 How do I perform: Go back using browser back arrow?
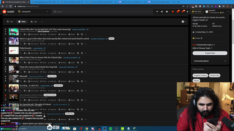pyautogui.click(x=3, y=7)
